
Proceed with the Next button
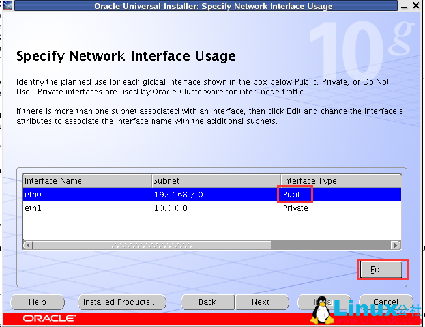[262, 302]
